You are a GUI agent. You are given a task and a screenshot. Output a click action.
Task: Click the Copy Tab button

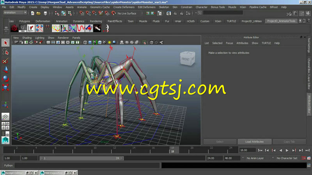(289, 142)
